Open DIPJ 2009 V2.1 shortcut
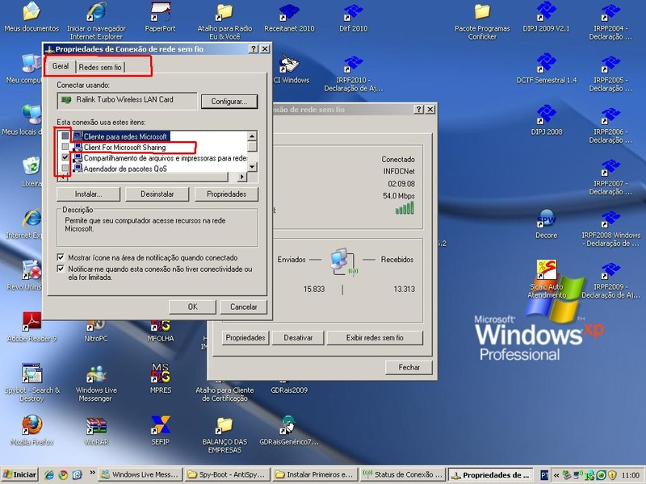This screenshot has width=646, height=484. (547, 18)
